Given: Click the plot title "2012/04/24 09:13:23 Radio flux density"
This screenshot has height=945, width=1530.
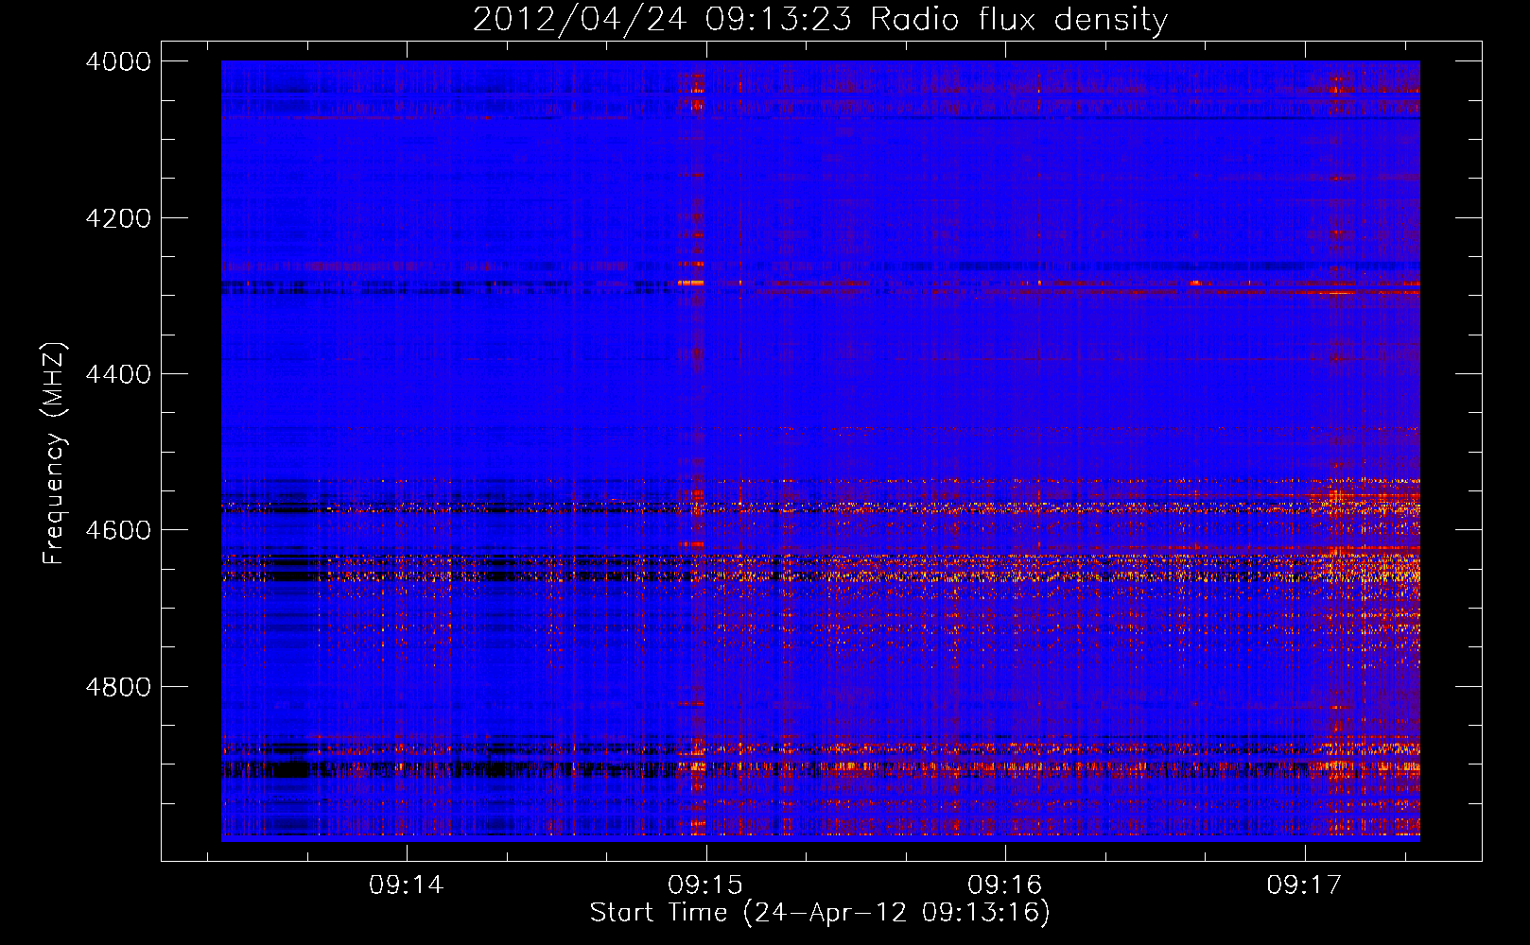Looking at the screenshot, I should point(820,19).
